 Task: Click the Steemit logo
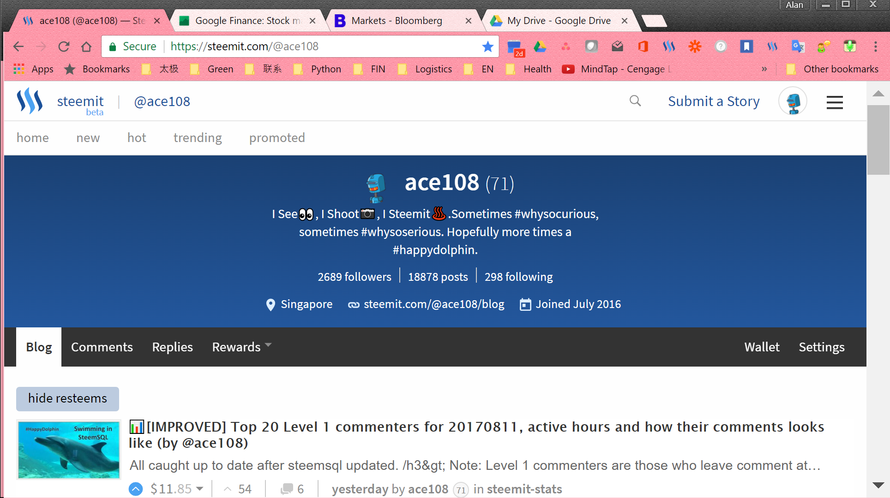pyautogui.click(x=30, y=101)
